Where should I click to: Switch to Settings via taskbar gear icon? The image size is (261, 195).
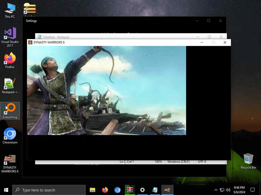[142, 190]
